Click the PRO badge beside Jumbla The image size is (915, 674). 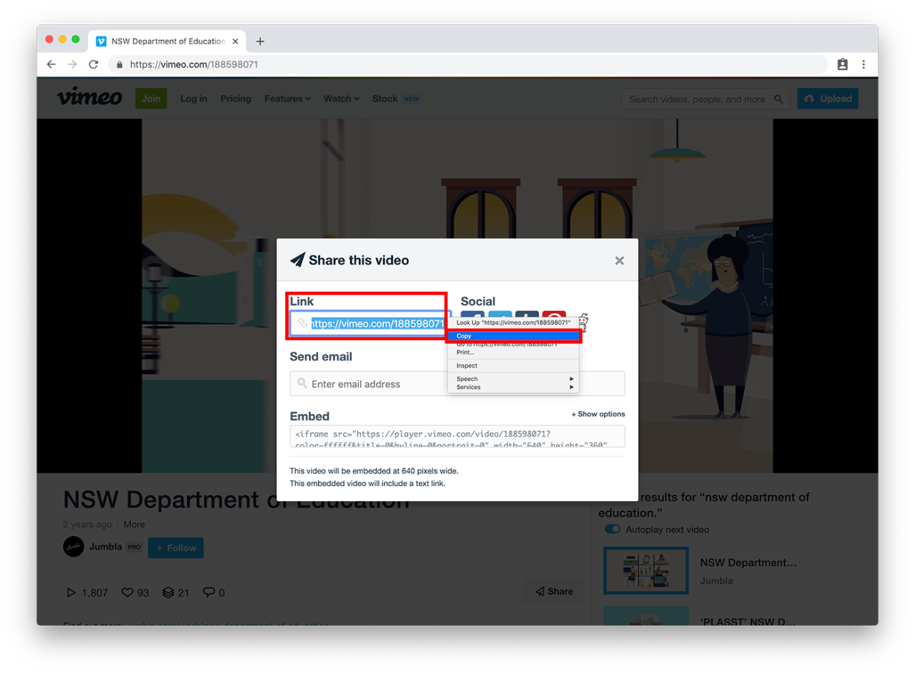click(x=134, y=547)
